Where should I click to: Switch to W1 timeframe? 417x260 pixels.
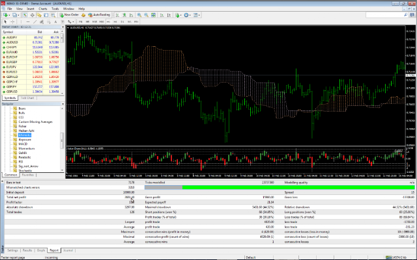coord(129,21)
